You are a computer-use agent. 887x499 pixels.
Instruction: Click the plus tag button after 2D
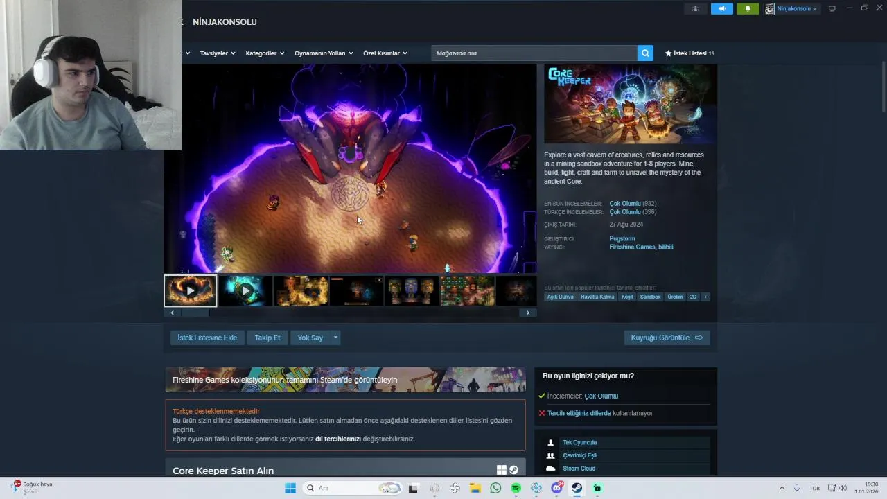(x=705, y=297)
